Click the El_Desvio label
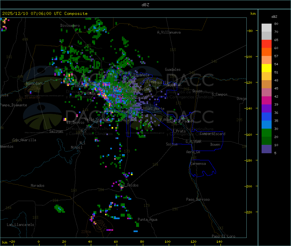The width and height of the screenshot is (291, 246). point(75,123)
